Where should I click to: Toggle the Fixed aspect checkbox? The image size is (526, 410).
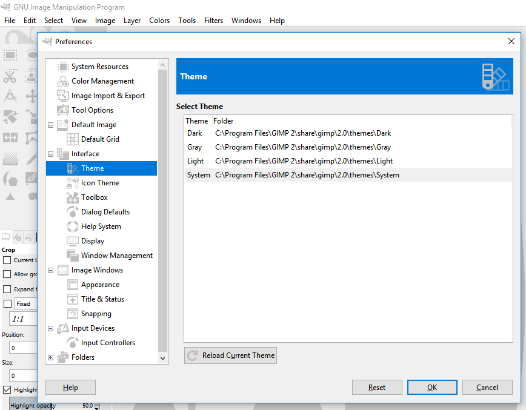[7, 304]
